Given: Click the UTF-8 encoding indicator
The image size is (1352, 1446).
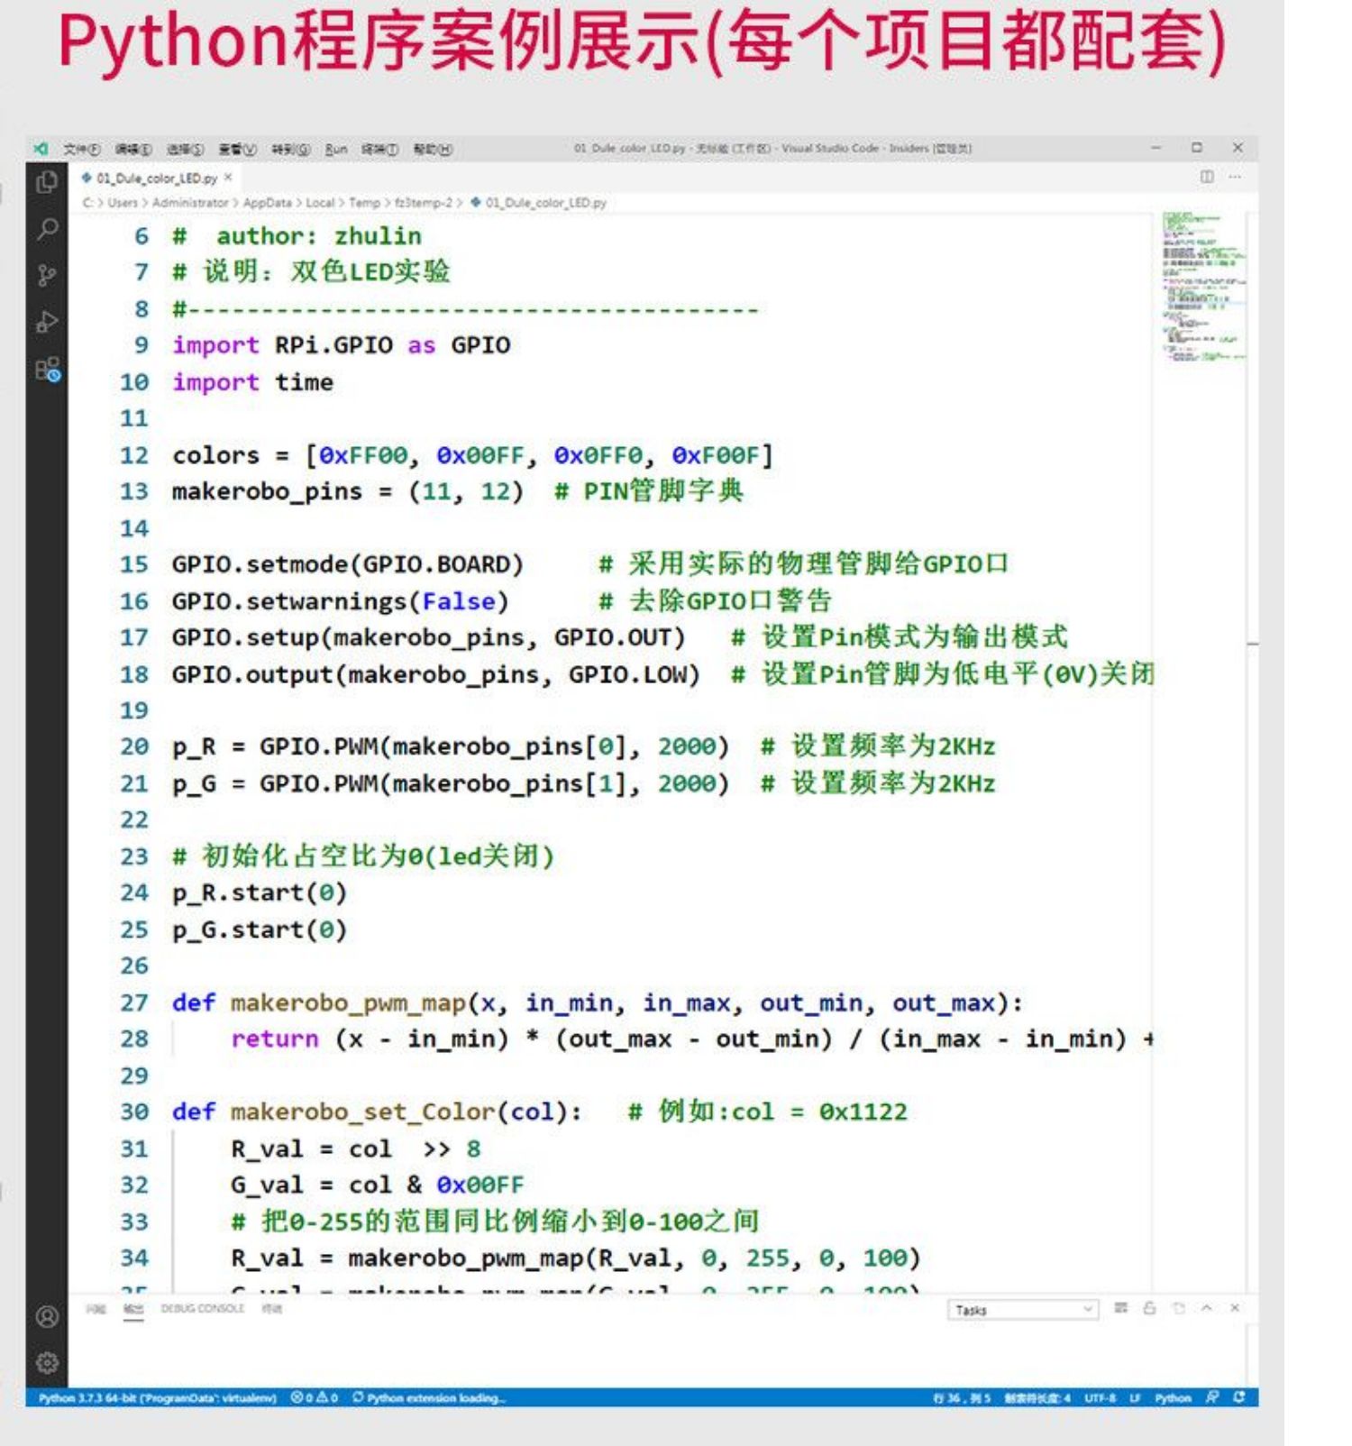Looking at the screenshot, I should (x=1100, y=1398).
